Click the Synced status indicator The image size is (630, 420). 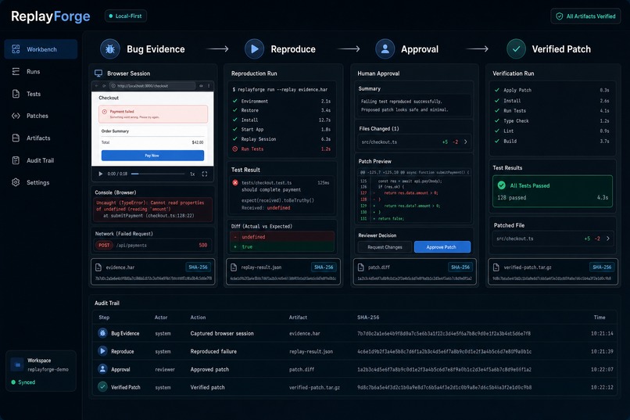(x=23, y=382)
